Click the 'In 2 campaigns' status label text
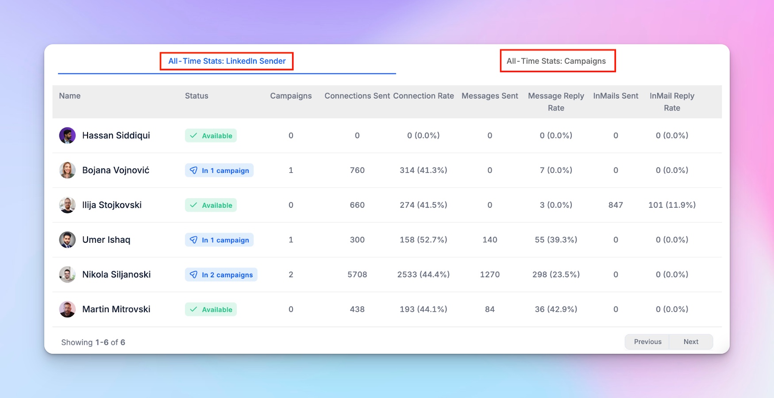The height and width of the screenshot is (398, 774). [x=227, y=275]
